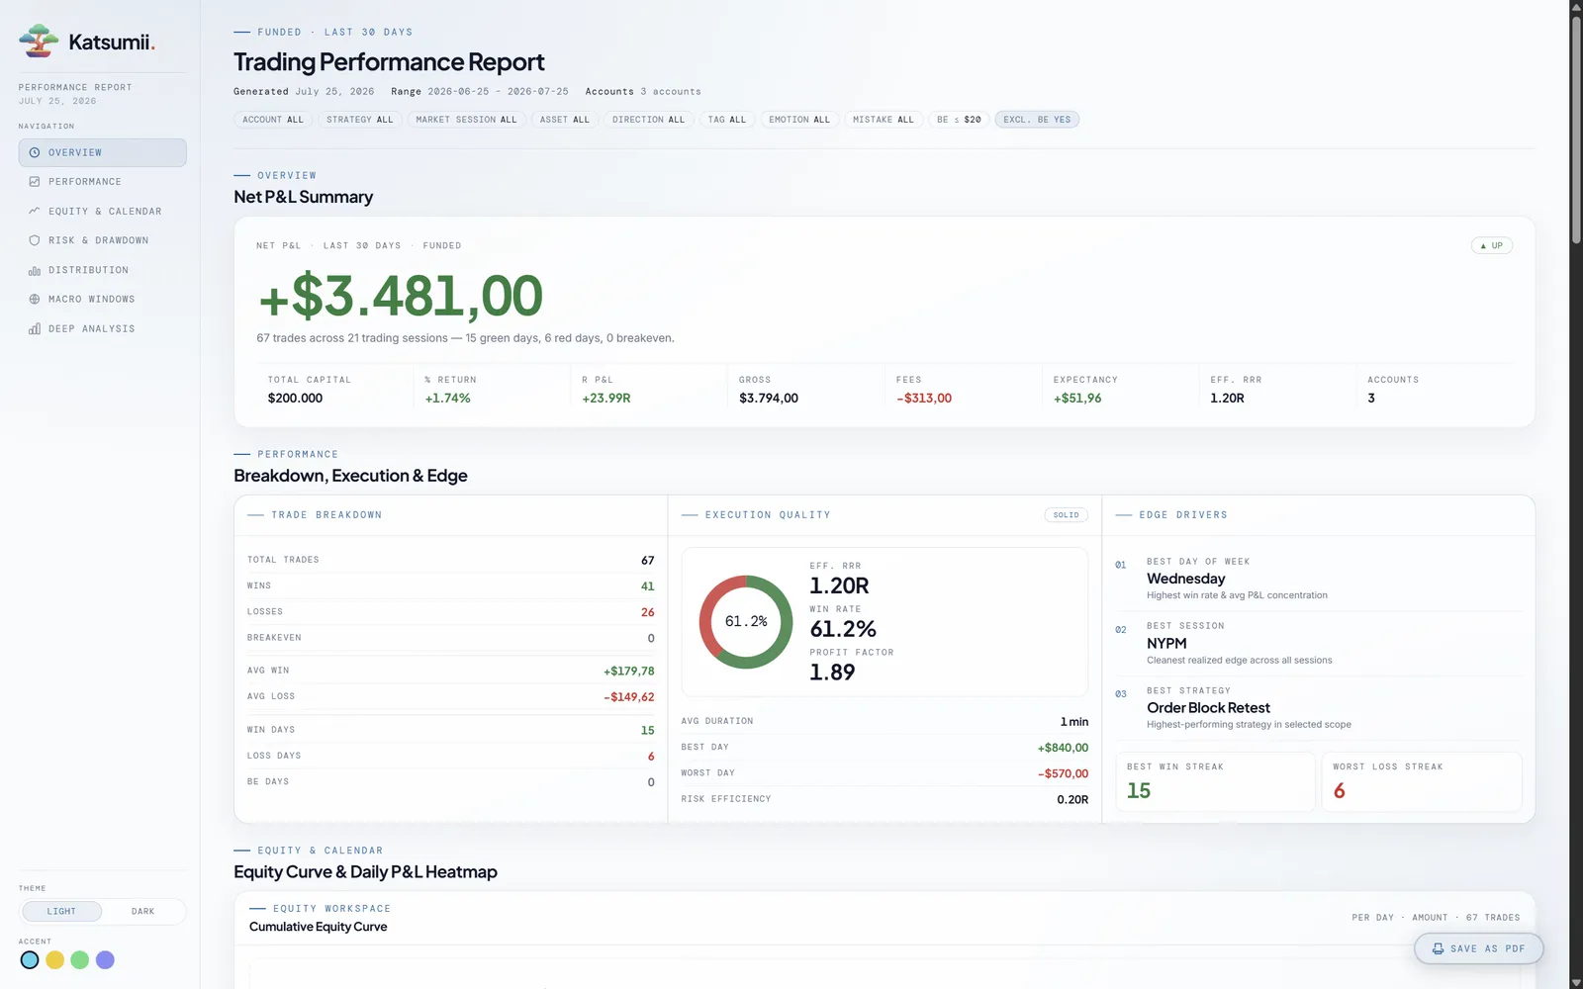Click the Expectancy +$51,96 value
Image resolution: width=1583 pixels, height=989 pixels.
[1077, 399]
